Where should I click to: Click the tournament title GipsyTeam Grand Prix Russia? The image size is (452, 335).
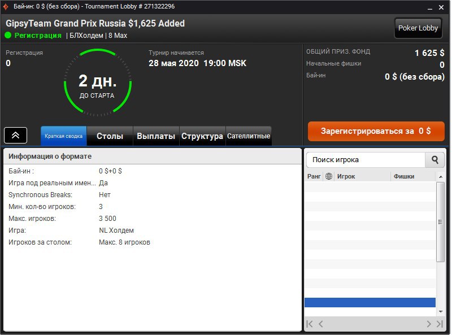(95, 23)
